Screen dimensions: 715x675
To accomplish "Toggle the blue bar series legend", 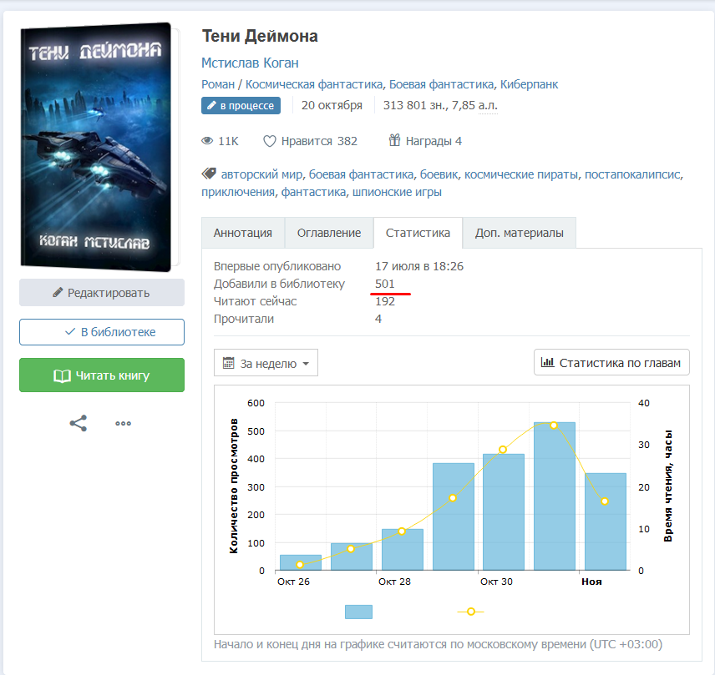I will (358, 612).
